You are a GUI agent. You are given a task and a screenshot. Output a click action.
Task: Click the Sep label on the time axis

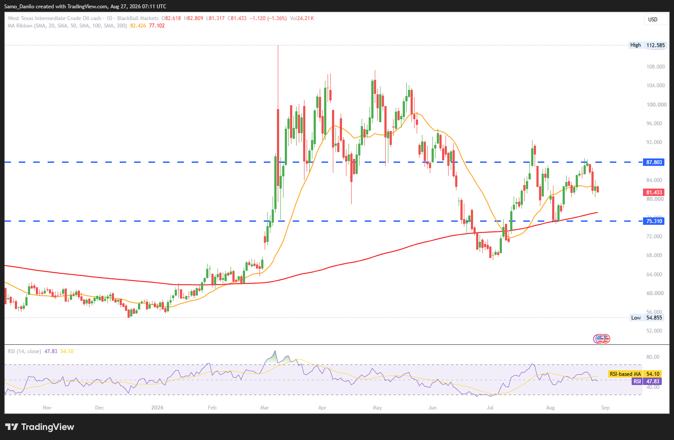click(x=605, y=408)
